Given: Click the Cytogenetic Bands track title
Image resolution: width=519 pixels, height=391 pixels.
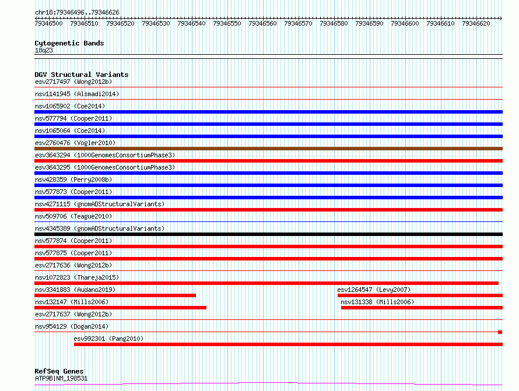Looking at the screenshot, I should pyautogui.click(x=69, y=43).
